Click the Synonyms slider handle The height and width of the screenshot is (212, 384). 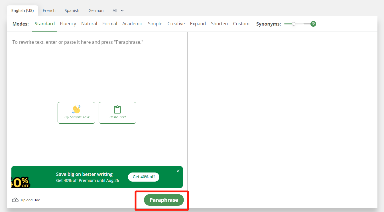[294, 24]
